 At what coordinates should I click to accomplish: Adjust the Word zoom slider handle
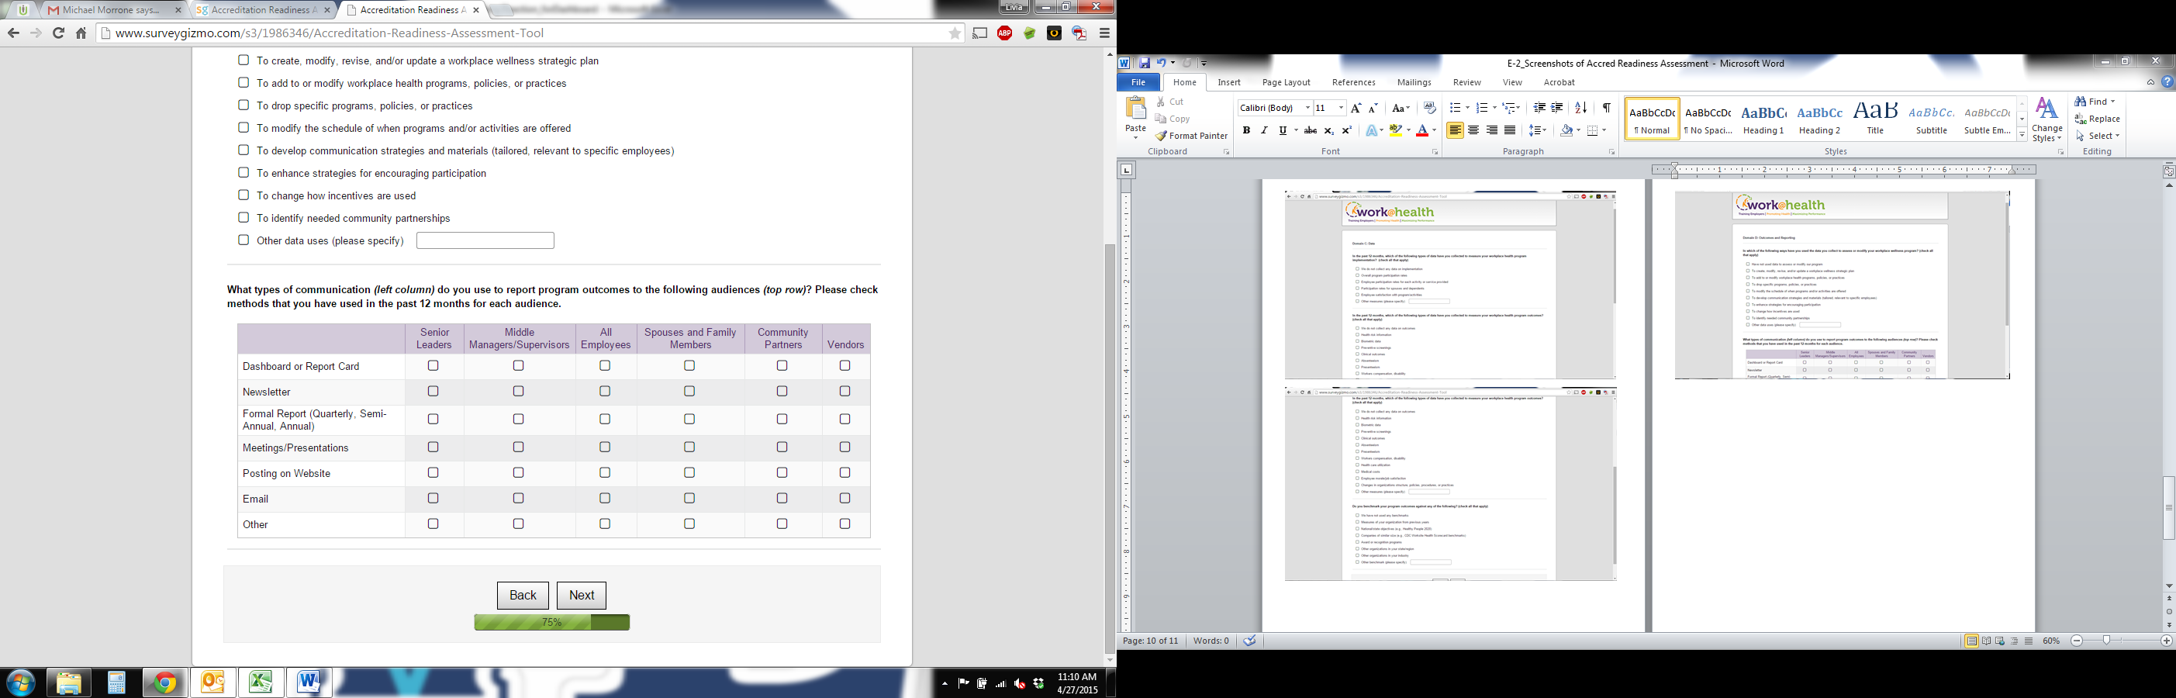(2107, 641)
